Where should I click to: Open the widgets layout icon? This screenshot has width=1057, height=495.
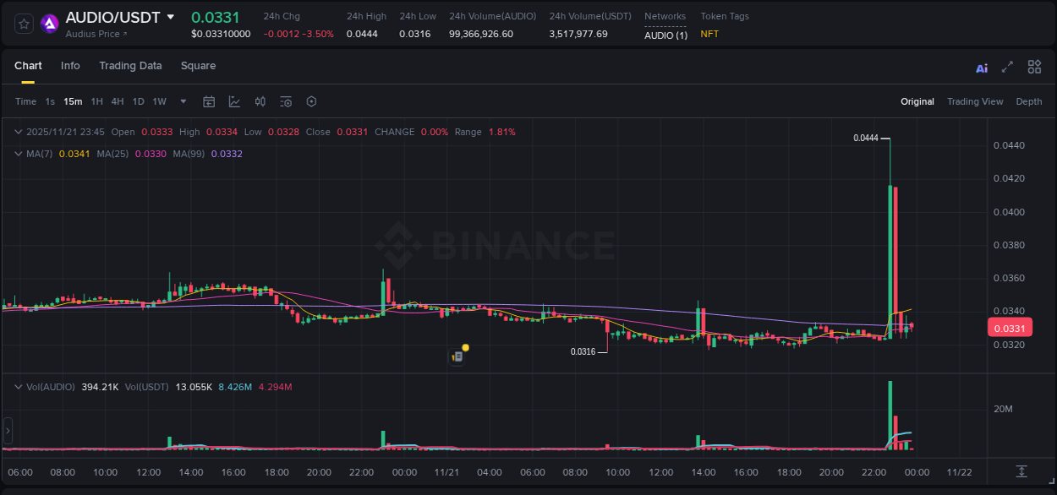(1034, 67)
